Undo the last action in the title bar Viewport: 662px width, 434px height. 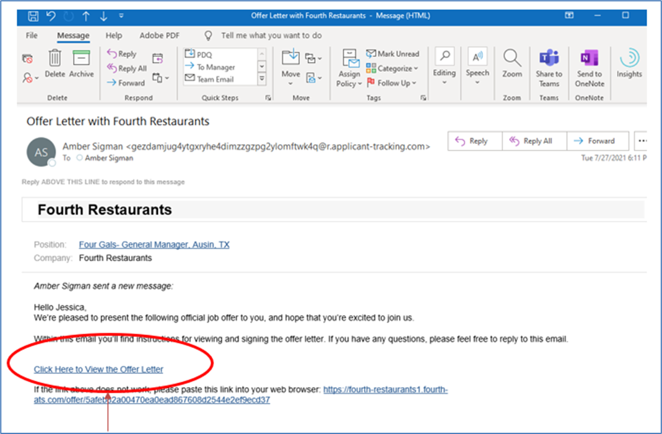point(51,16)
